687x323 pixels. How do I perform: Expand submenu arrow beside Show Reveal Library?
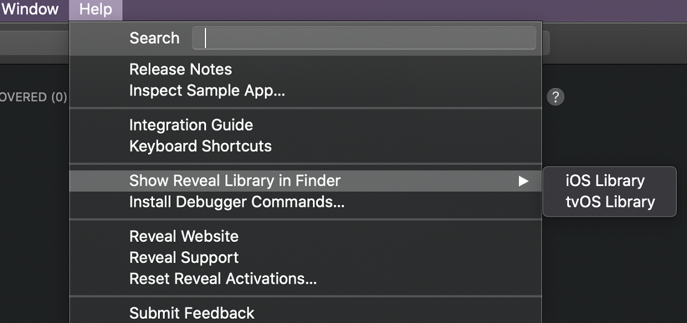point(523,181)
